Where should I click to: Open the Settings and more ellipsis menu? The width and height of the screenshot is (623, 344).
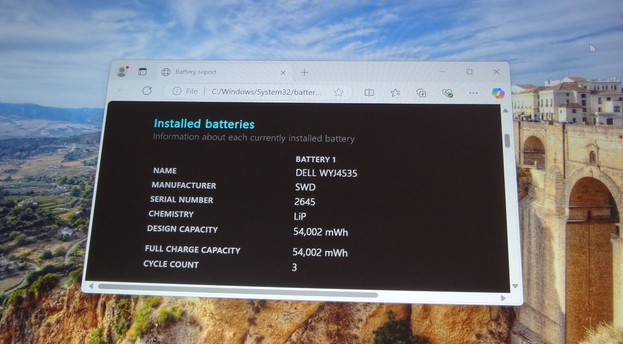[473, 93]
